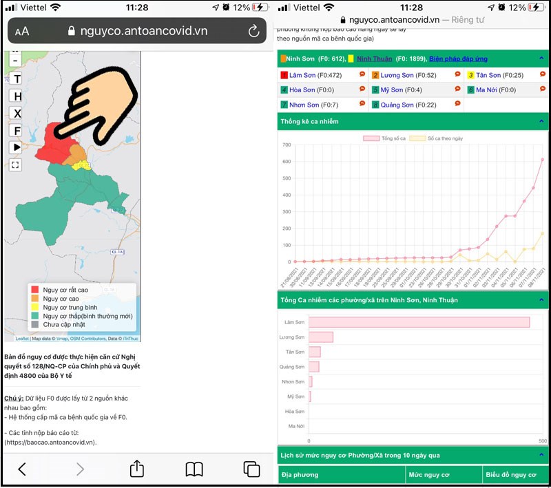The image size is (551, 488).
Task: Collapse the Lịch sử mức nguy cơ section
Action: click(541, 455)
